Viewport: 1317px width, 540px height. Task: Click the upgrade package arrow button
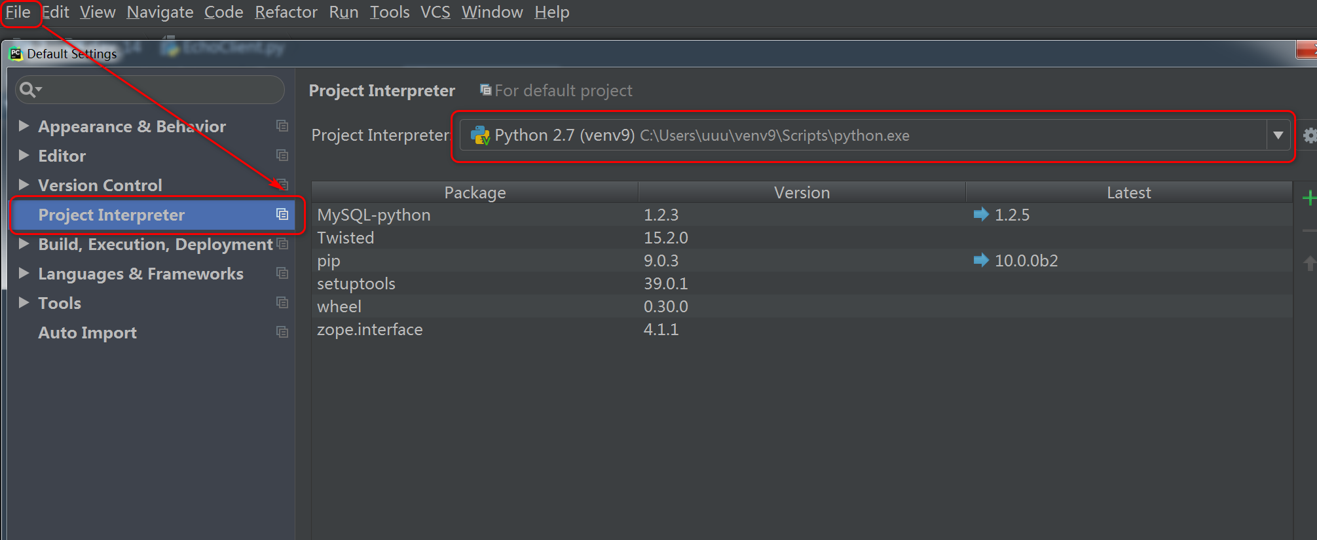1309,263
